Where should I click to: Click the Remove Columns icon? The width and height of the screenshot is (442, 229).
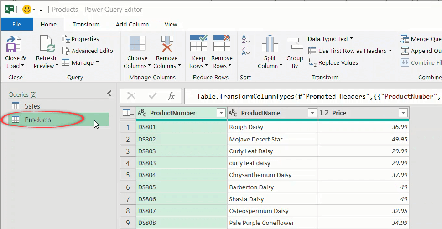[166, 46]
